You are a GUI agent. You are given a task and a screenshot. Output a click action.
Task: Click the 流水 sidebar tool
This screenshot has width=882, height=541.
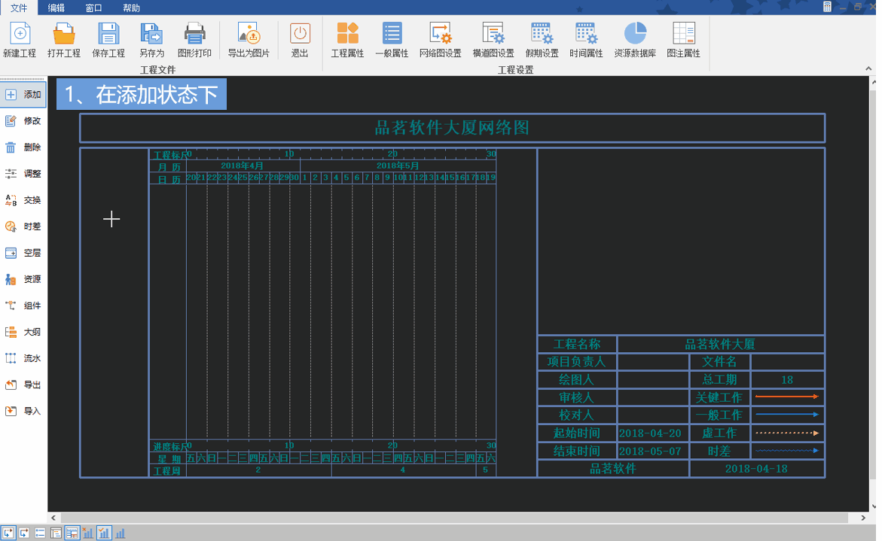24,357
